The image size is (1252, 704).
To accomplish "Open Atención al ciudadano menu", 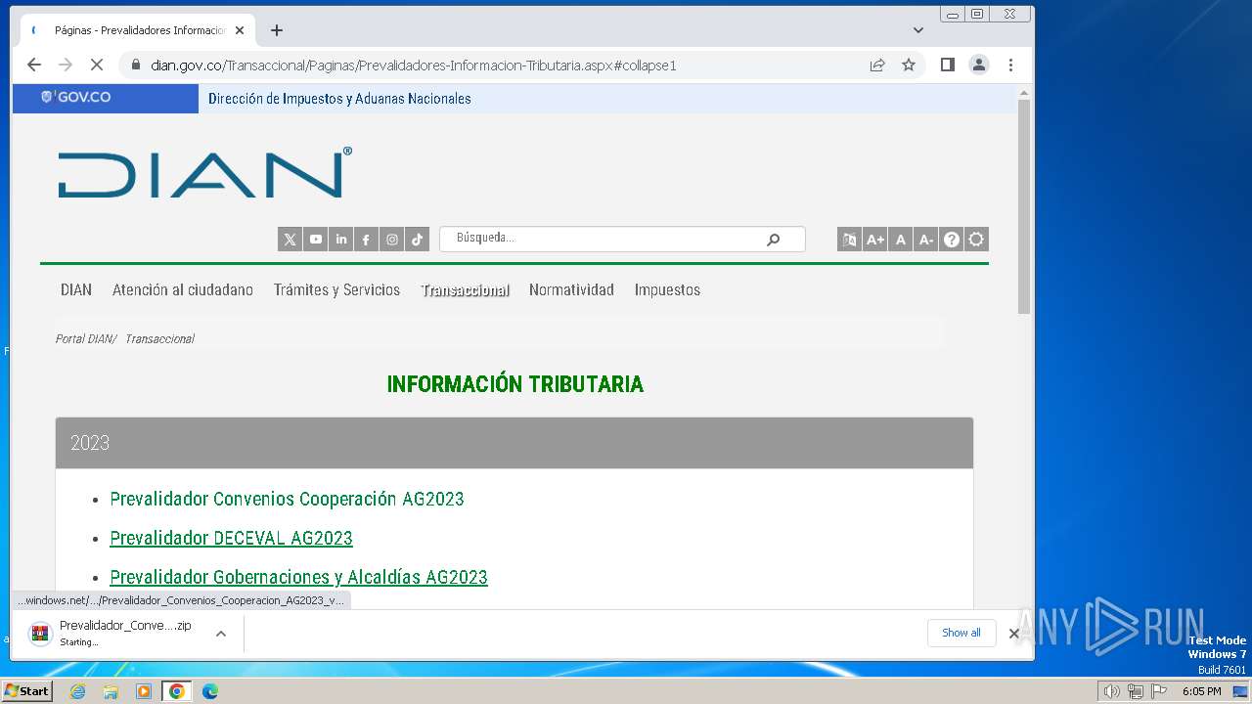I will tap(183, 289).
